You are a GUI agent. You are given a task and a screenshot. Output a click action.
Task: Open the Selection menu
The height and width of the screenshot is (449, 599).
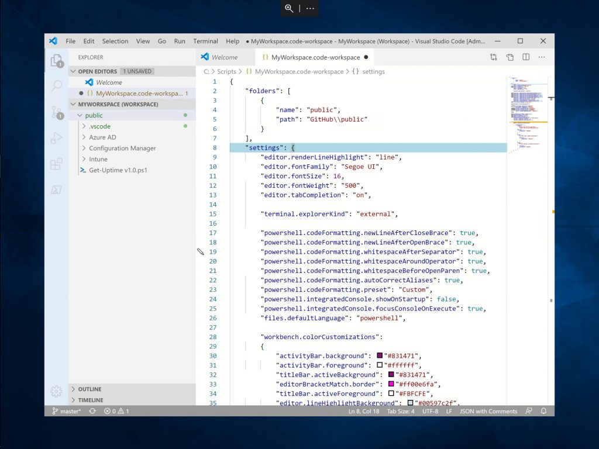(115, 41)
